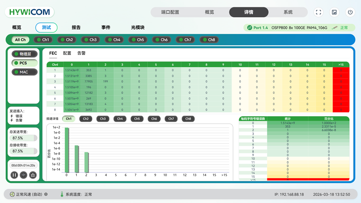361x203 pixels.
Task: Click the screenshot image icon
Action: click(334, 12)
